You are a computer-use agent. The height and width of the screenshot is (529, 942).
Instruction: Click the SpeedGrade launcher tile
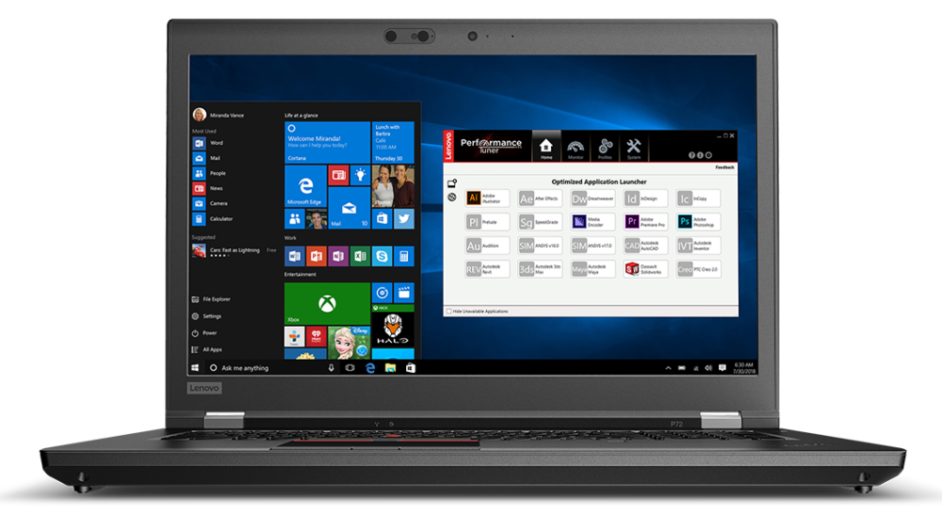click(540, 221)
